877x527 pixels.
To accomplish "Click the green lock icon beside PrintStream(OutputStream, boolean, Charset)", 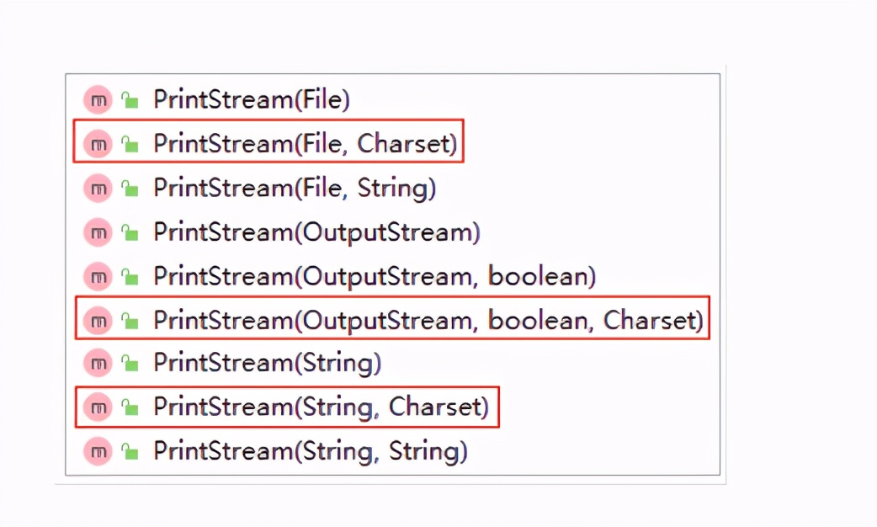I will click(130, 320).
